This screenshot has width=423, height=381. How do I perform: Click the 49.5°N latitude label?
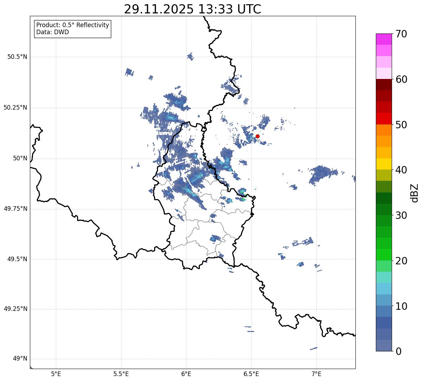(17, 259)
